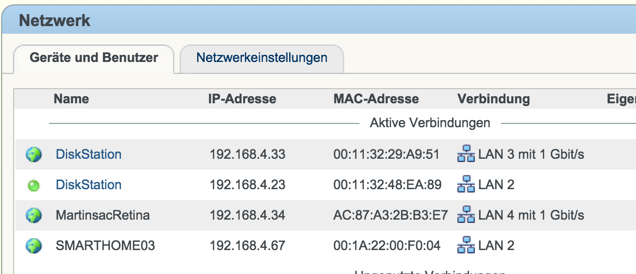The width and height of the screenshot is (636, 274).
Task: Switch to Netzwerkeinstellungen tab
Action: (261, 58)
